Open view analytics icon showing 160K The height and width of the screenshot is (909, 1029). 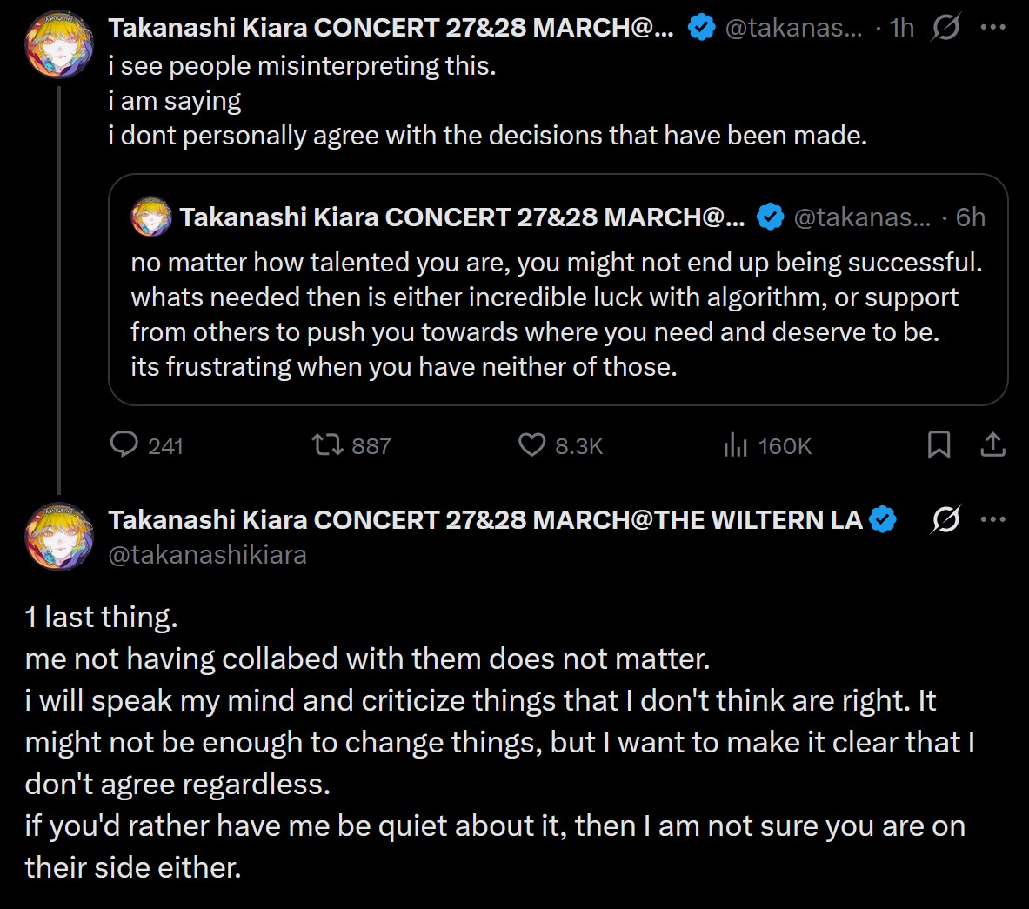[x=735, y=445]
